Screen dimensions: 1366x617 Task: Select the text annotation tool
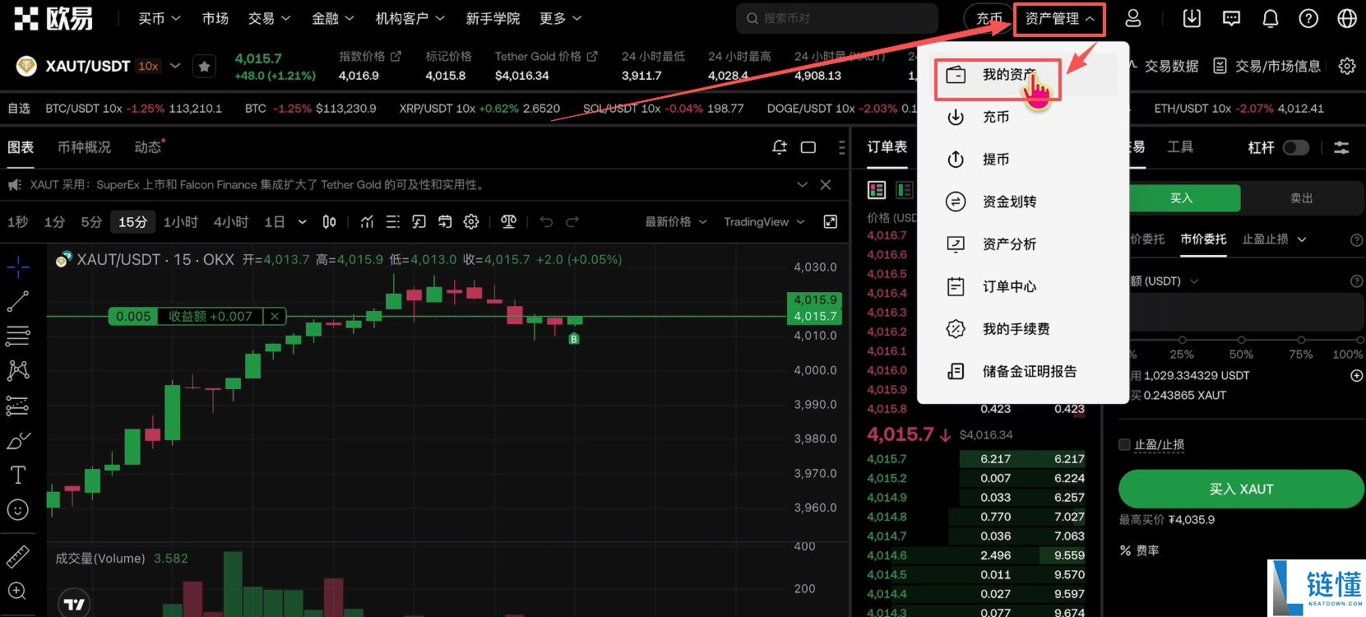tap(18, 476)
